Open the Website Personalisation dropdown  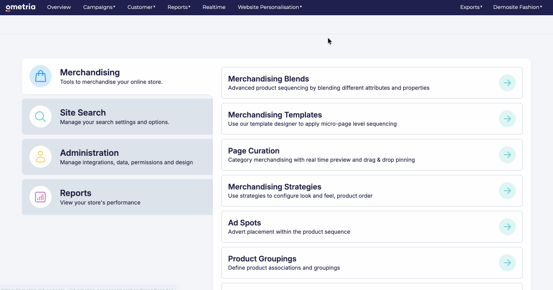[270, 7]
